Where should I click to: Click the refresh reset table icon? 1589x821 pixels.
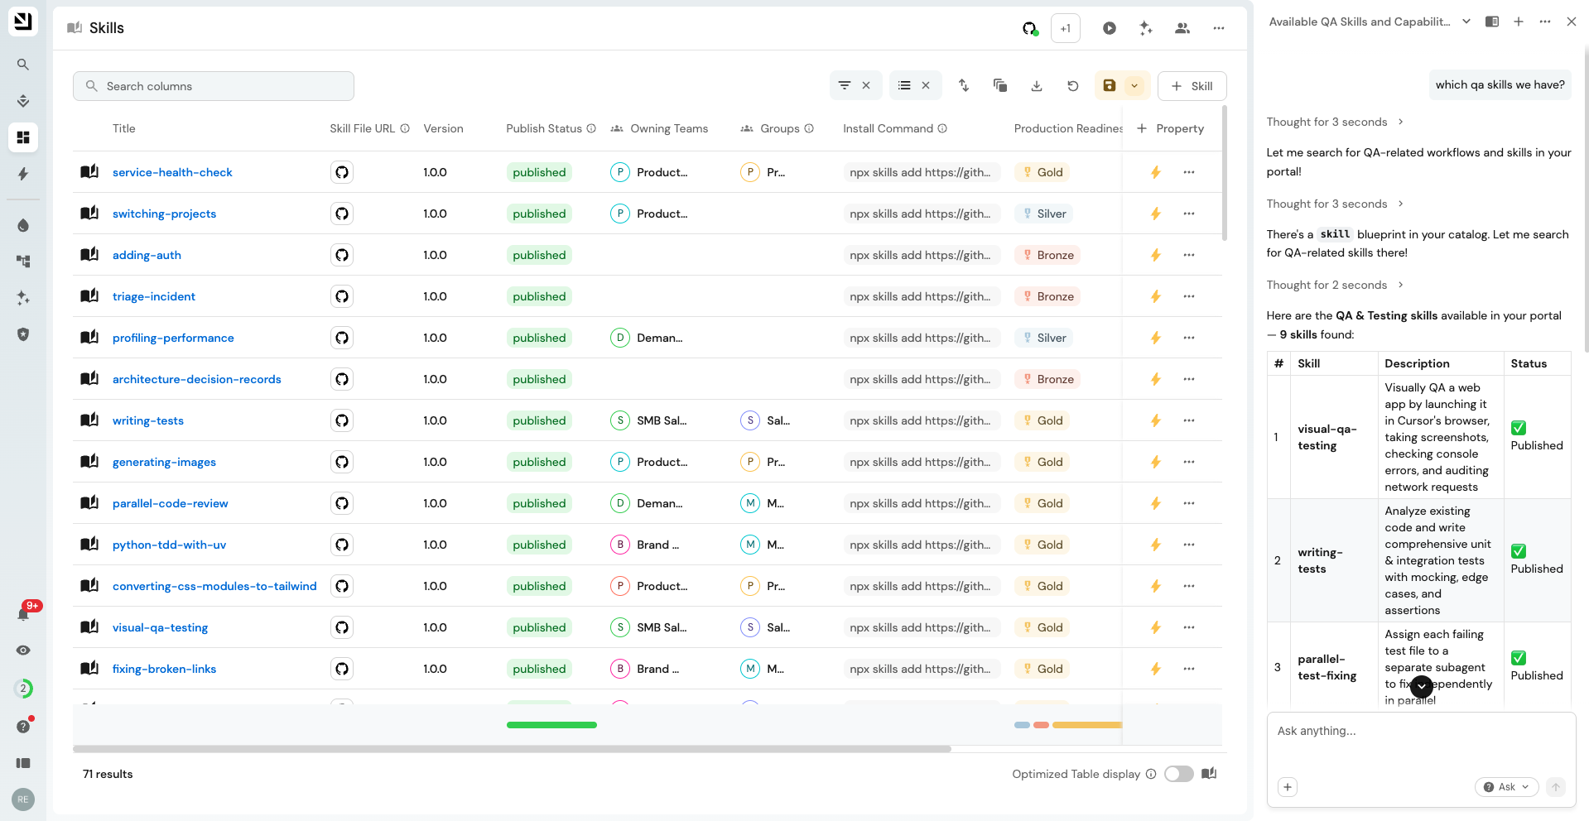click(1073, 86)
